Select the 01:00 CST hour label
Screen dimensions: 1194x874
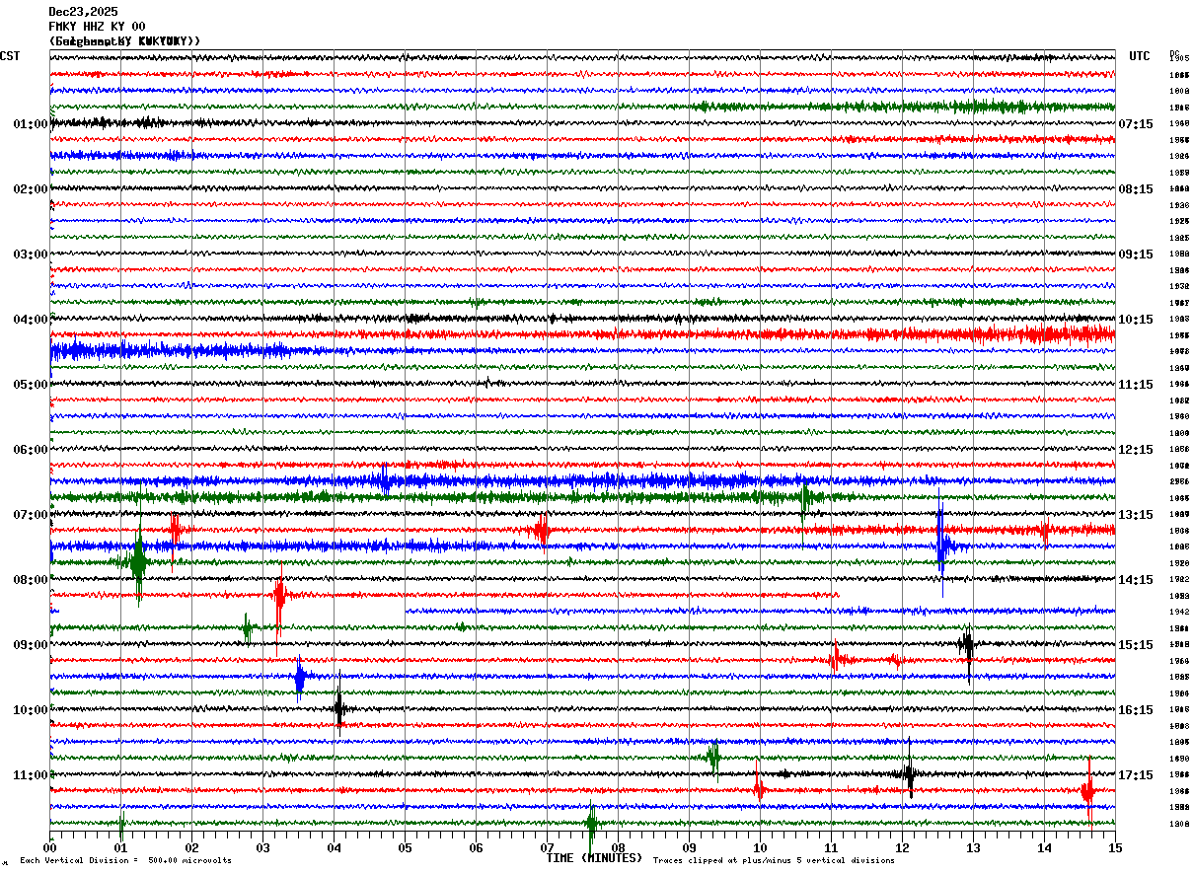[31, 124]
